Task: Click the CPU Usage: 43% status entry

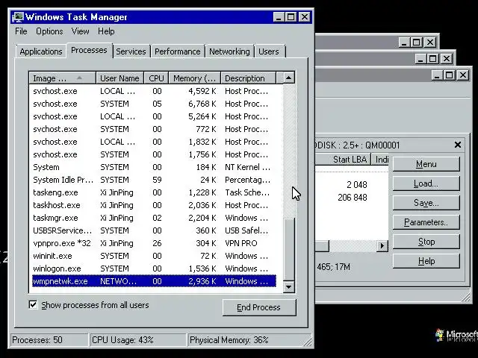Action: click(137, 340)
